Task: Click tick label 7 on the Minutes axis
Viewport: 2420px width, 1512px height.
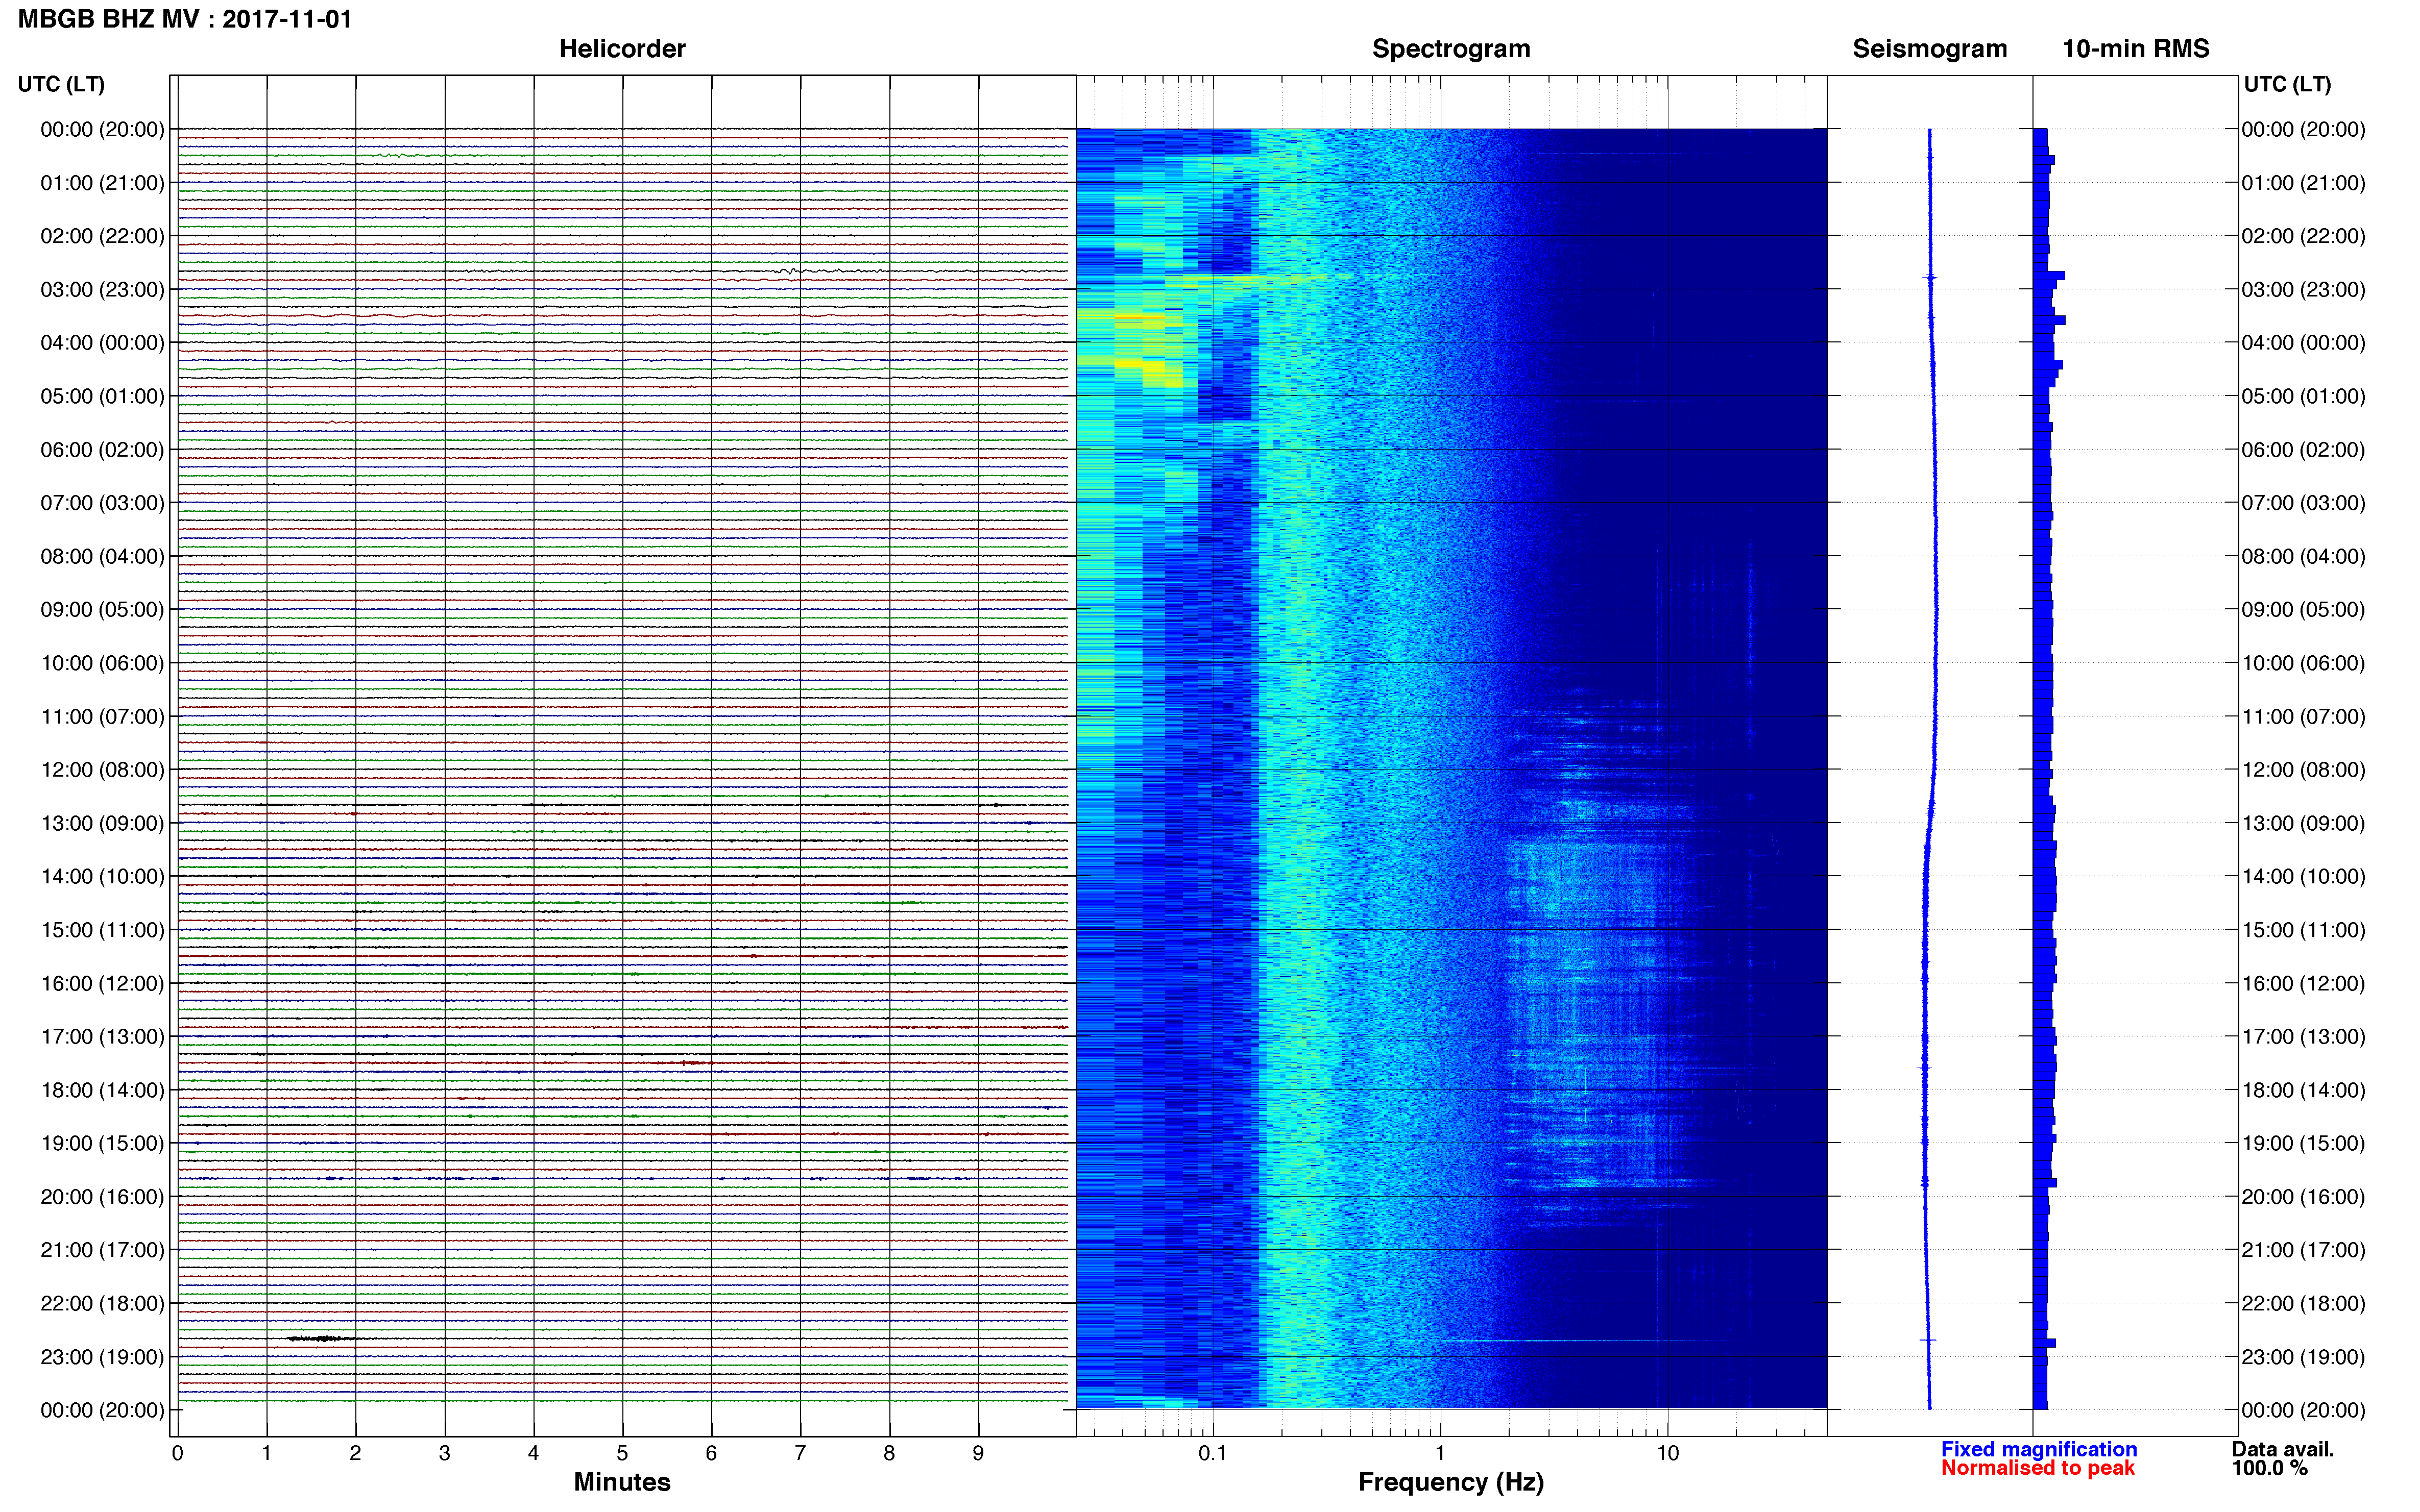Action: pyautogui.click(x=801, y=1454)
